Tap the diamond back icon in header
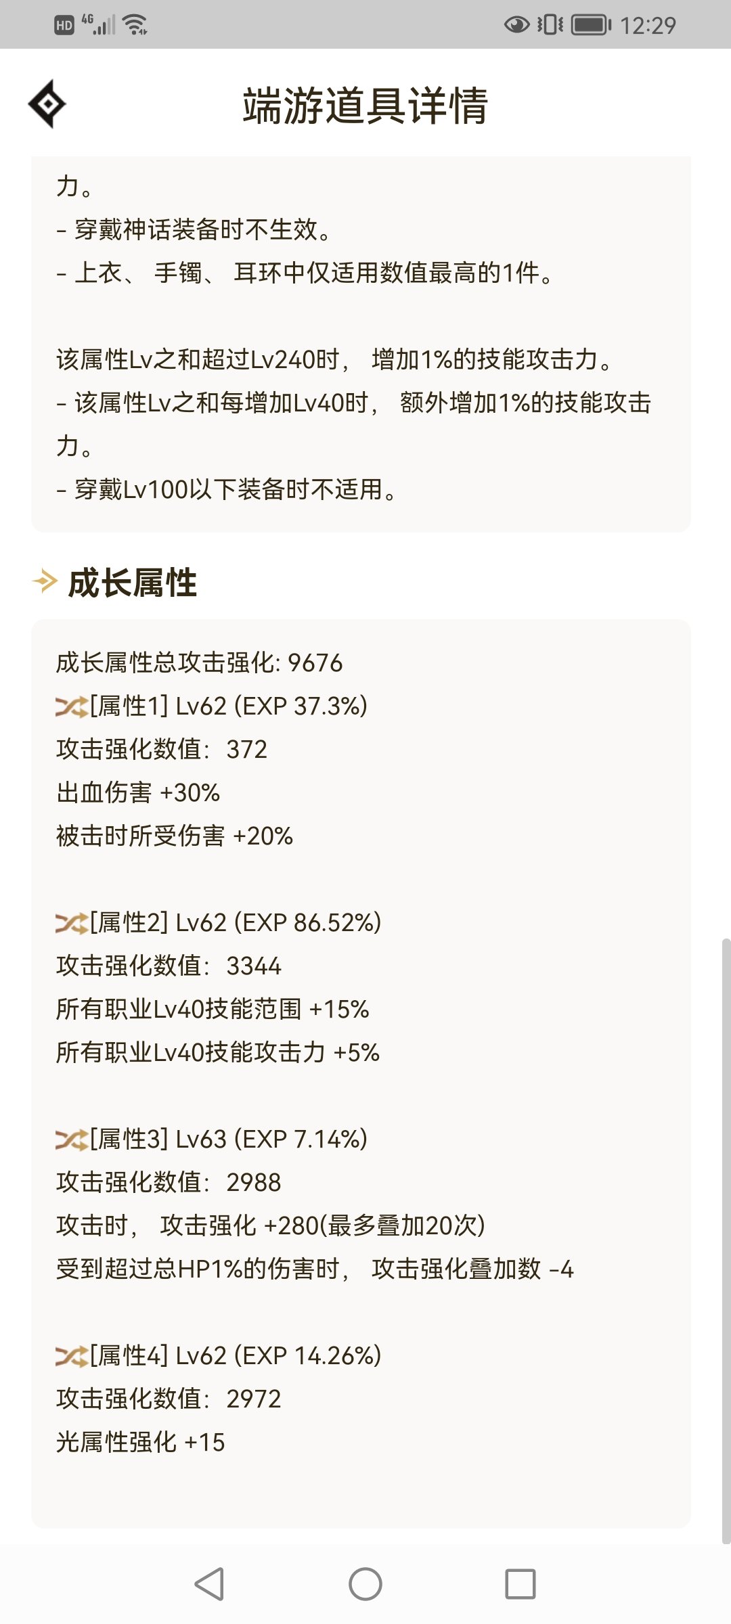731x1624 pixels. 47,104
